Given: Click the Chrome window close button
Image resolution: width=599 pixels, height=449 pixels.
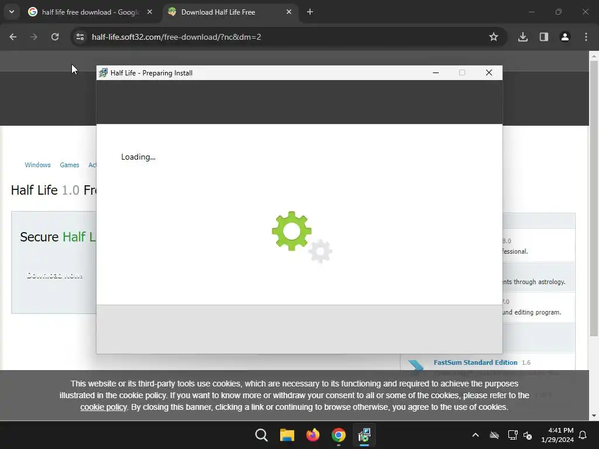Looking at the screenshot, I should coord(585,12).
